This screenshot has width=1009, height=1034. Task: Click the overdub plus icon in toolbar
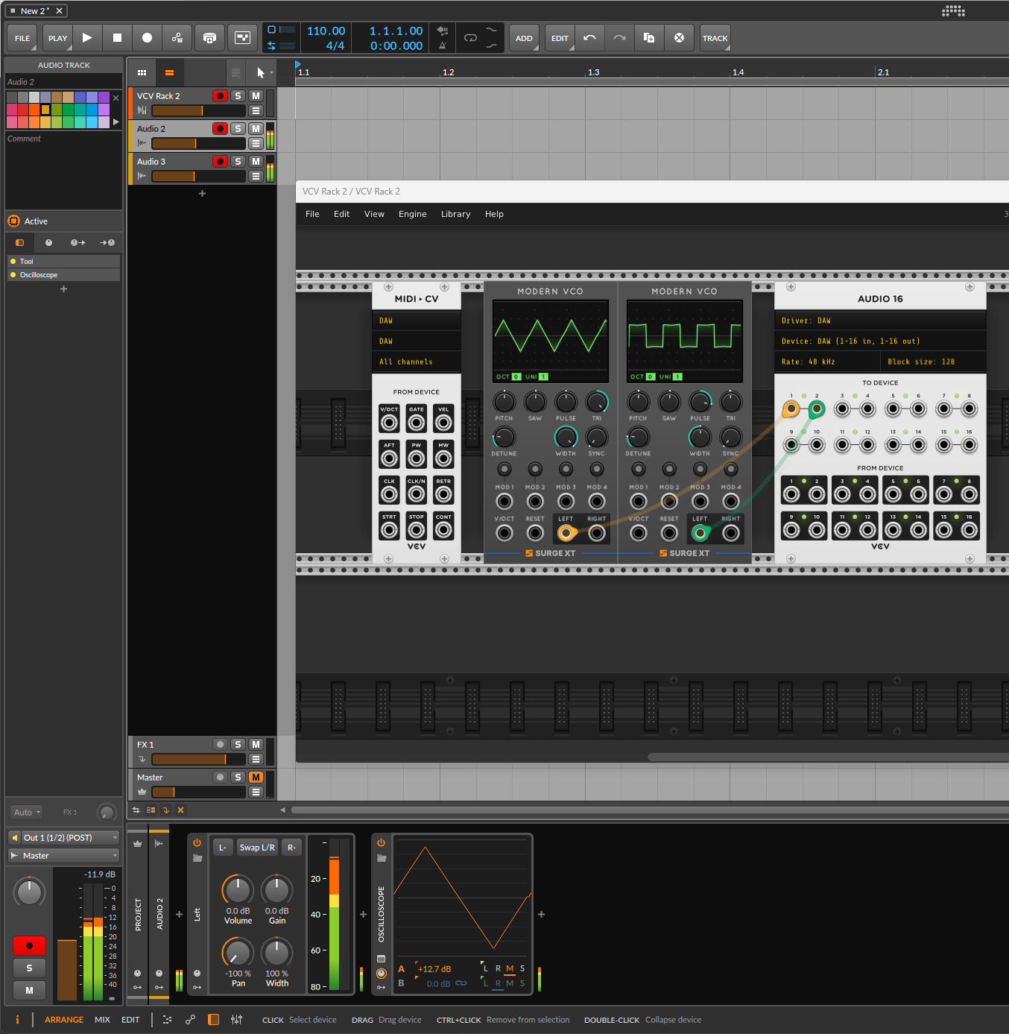tap(210, 38)
